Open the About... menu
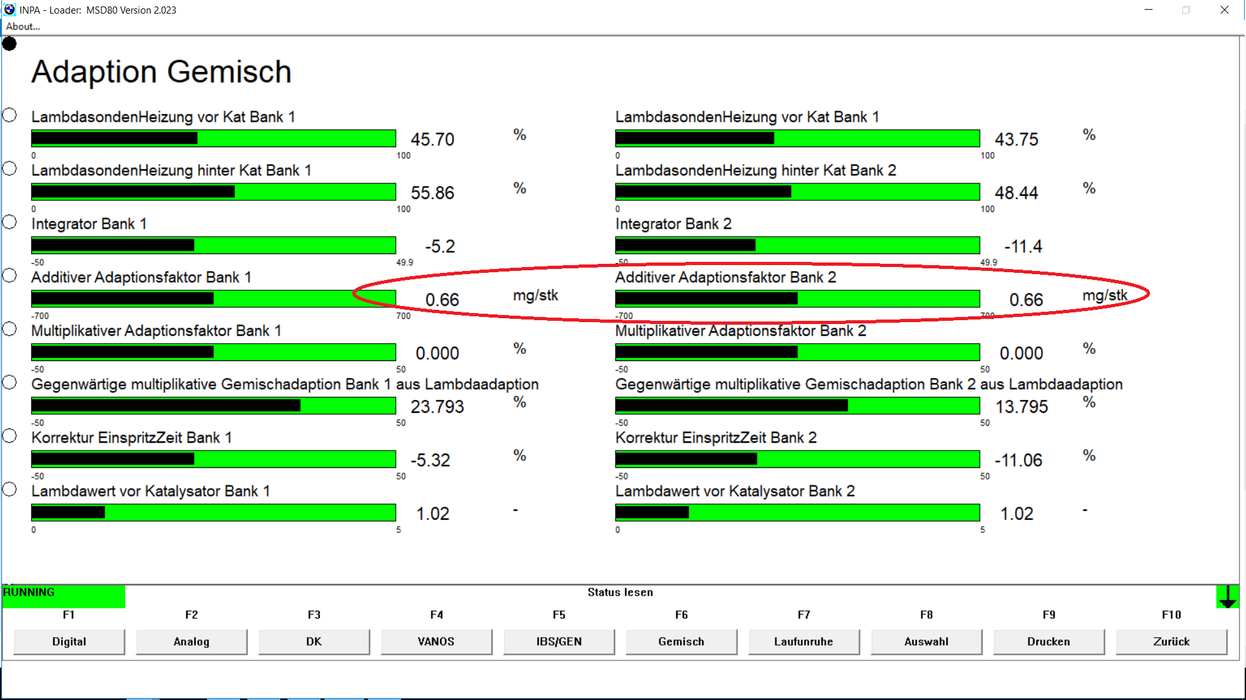1246x700 pixels. pos(23,27)
